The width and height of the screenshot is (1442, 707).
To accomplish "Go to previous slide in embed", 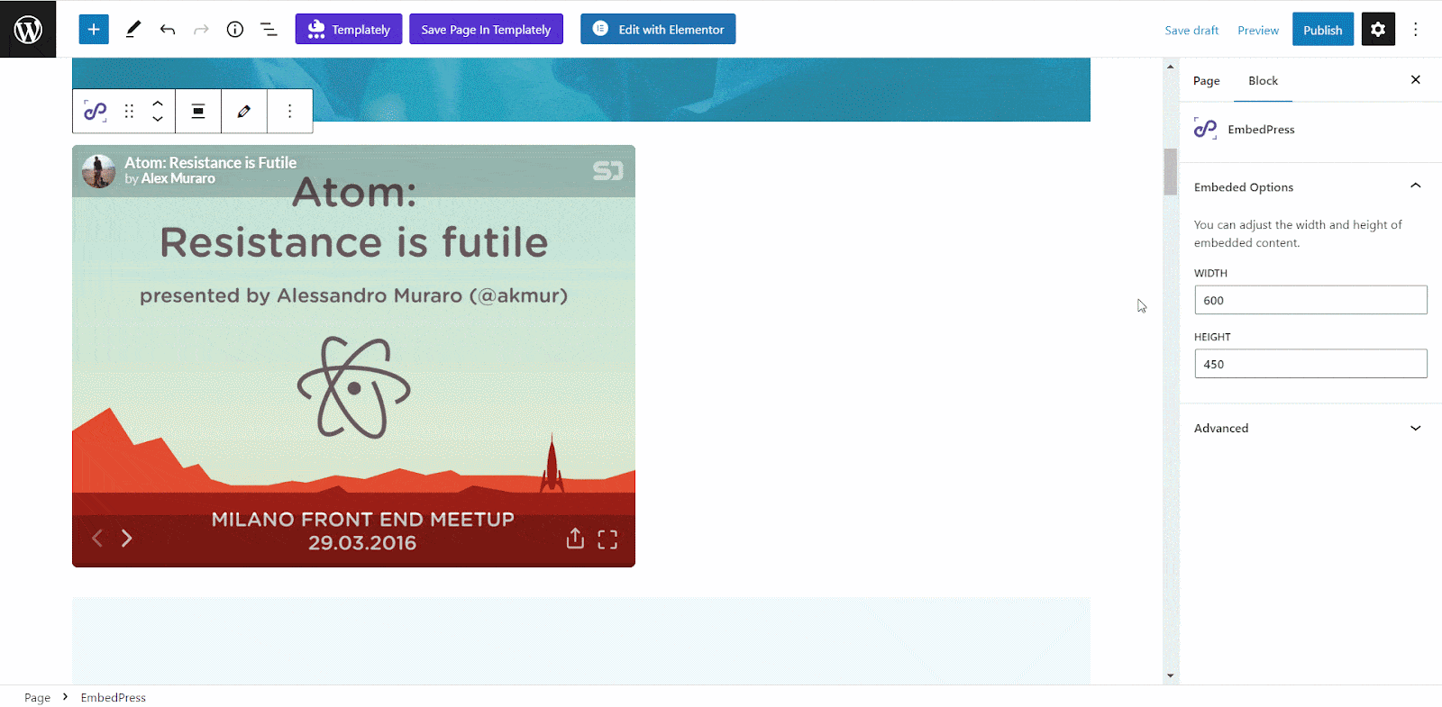I will (x=97, y=538).
